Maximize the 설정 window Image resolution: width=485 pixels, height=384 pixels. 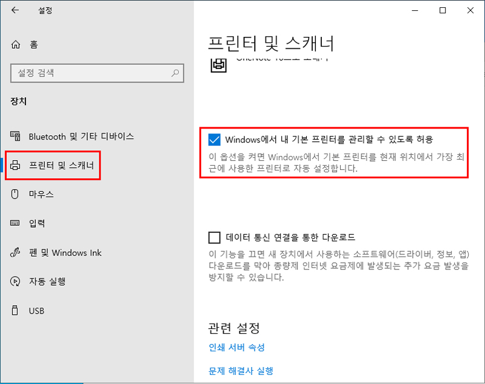[x=443, y=10]
